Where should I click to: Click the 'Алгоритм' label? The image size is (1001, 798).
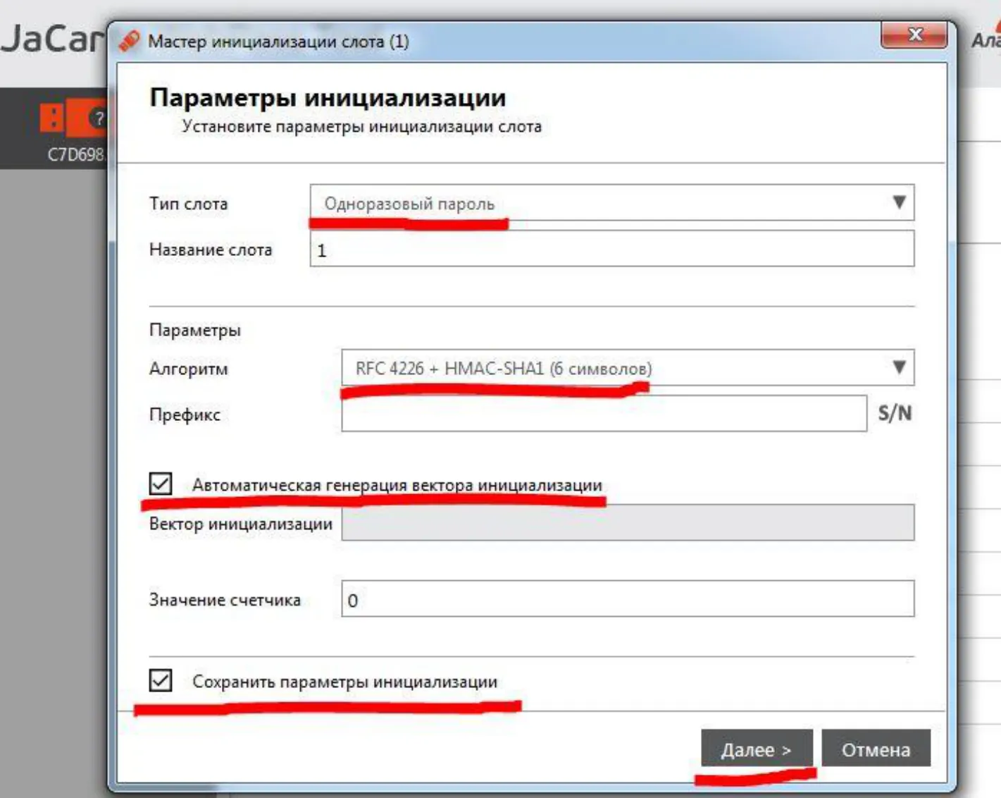pyautogui.click(x=188, y=369)
